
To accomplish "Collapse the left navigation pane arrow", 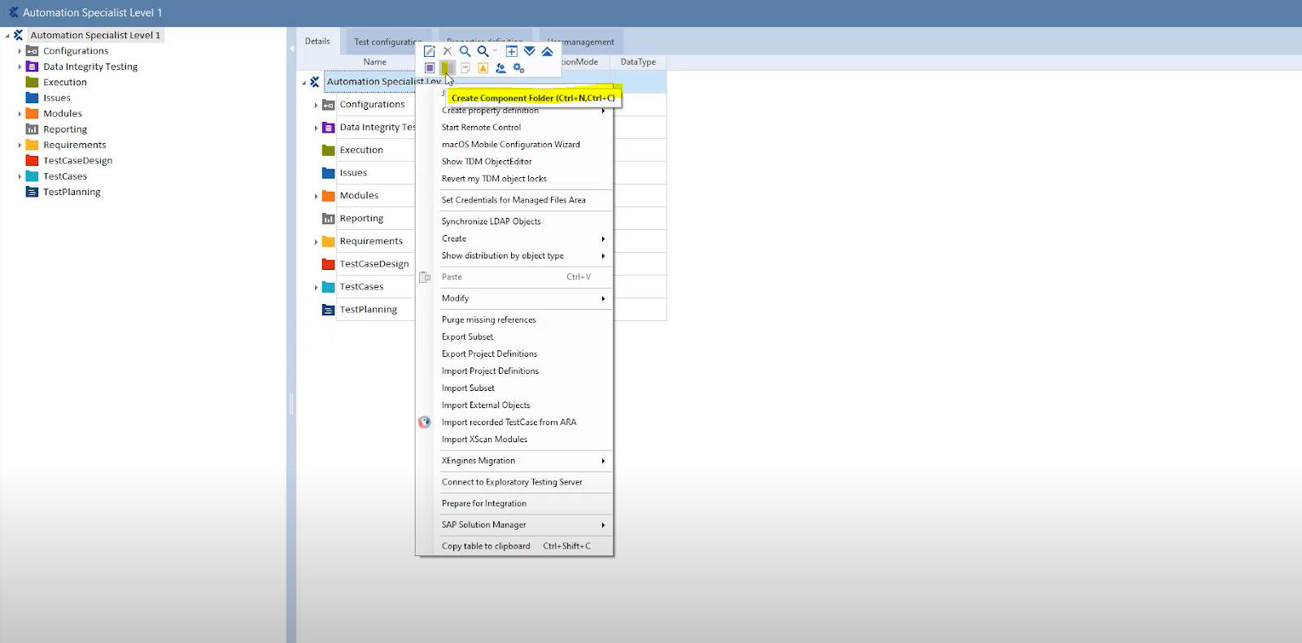I will (291, 49).
